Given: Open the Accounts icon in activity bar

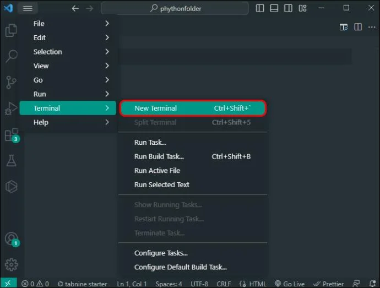Looking at the screenshot, I should pyautogui.click(x=12, y=239).
